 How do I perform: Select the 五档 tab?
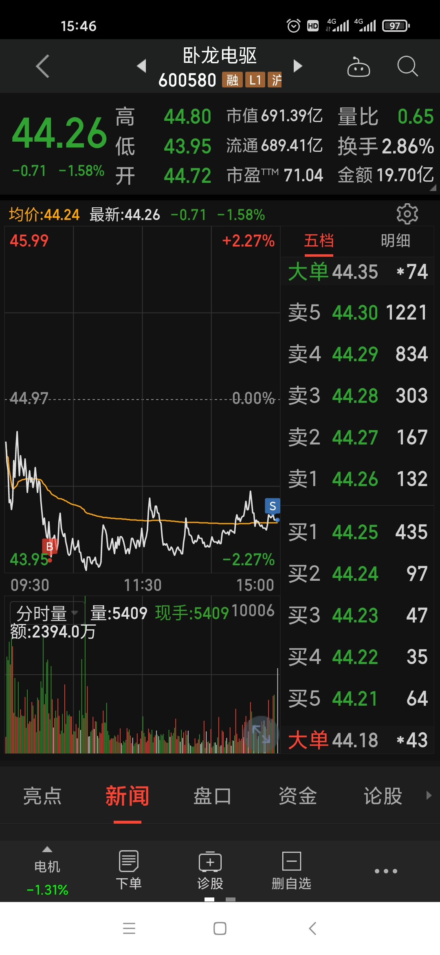[x=319, y=241]
